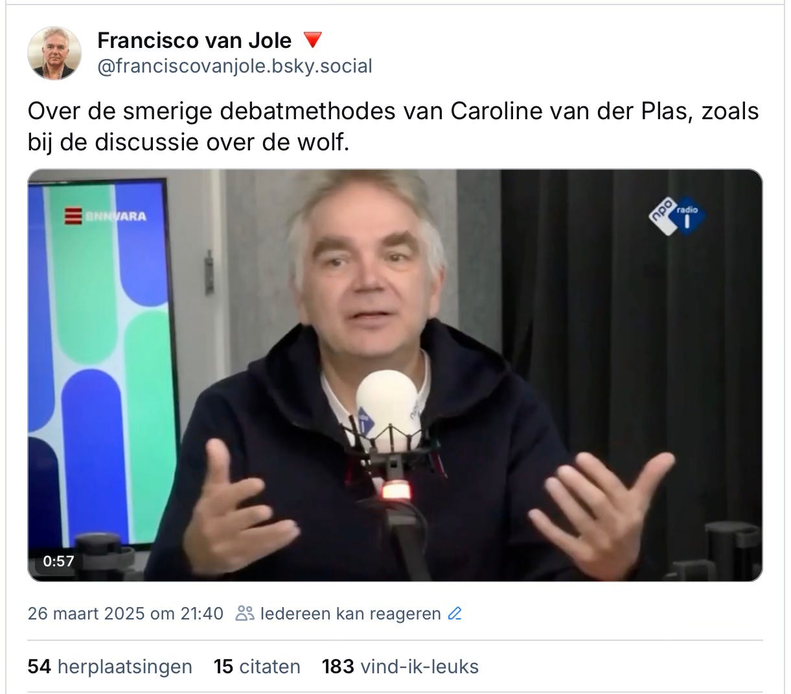Image resolution: width=791 pixels, height=694 pixels.
Task: Click the NPO Radio 1 logo in video
Action: tap(677, 216)
